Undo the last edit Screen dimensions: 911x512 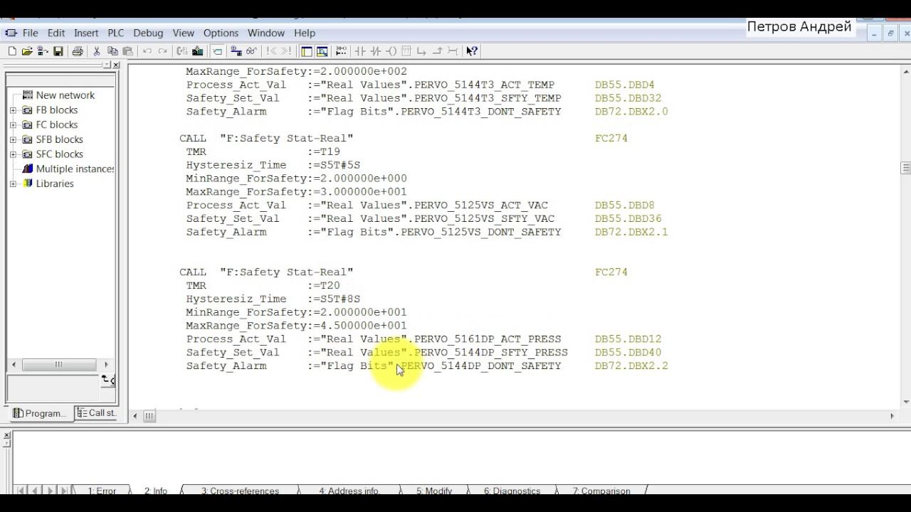pos(147,51)
